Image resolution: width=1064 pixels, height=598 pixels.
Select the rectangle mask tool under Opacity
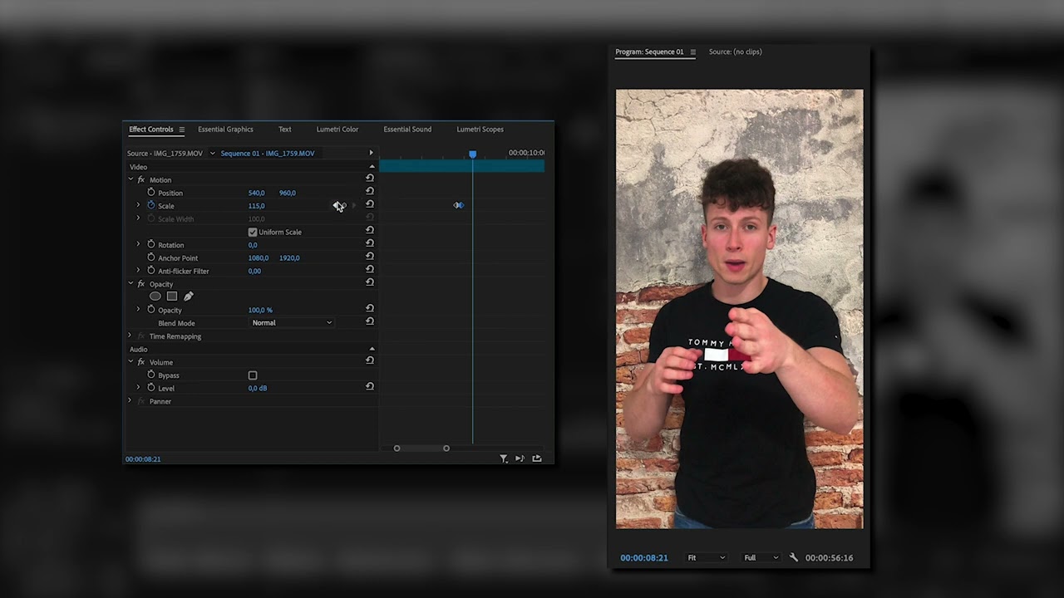(x=171, y=297)
